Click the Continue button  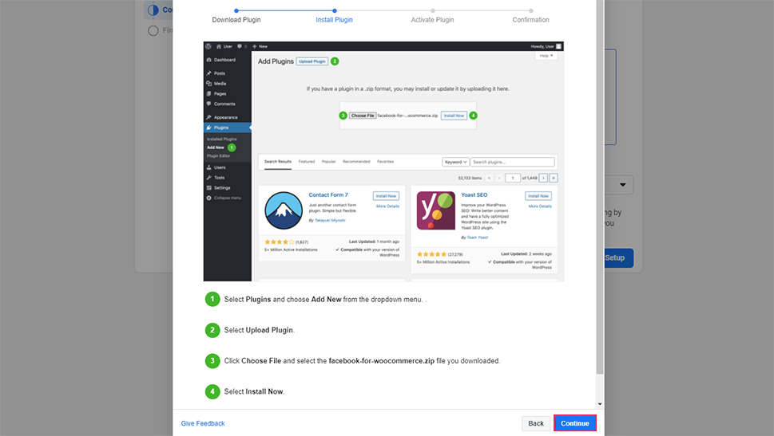tap(574, 423)
